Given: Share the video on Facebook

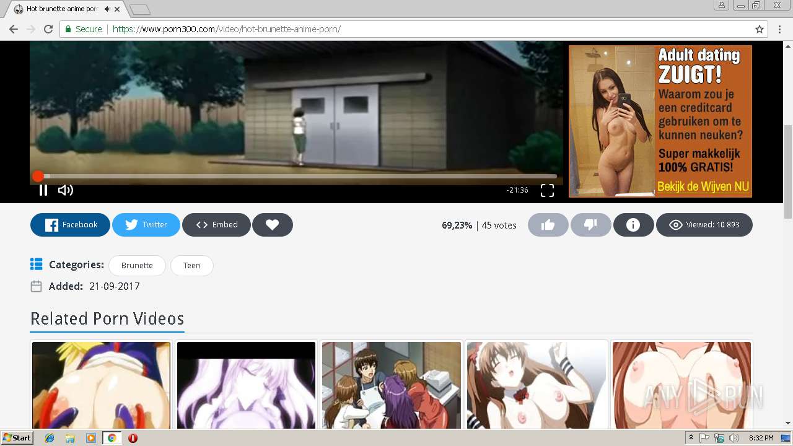Looking at the screenshot, I should coord(70,225).
